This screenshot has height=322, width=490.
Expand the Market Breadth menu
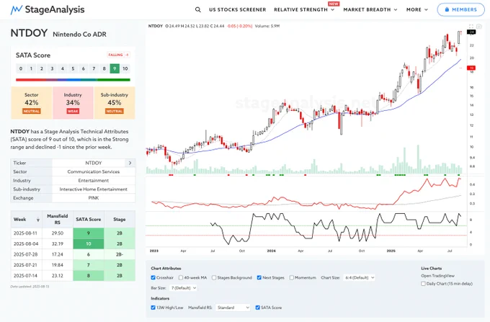[370, 9]
